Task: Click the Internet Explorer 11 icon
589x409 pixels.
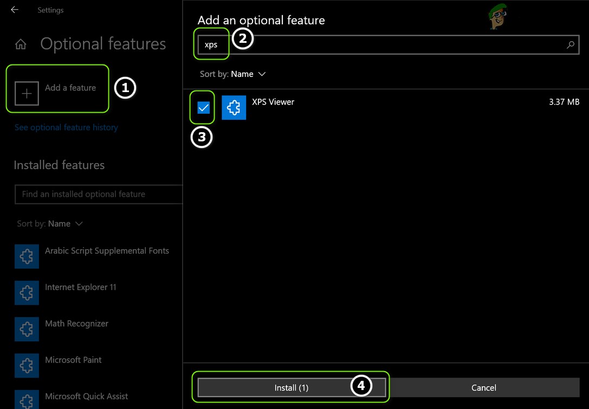Action: click(27, 293)
